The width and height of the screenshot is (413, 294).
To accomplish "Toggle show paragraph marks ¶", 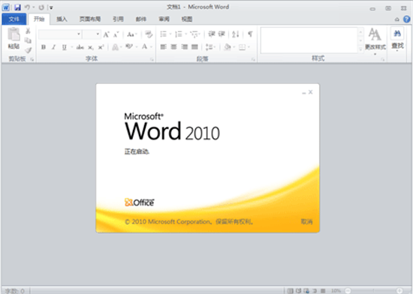I will 250,34.
